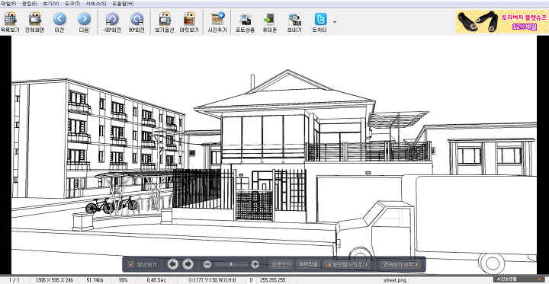Go to next image with 다음
Image resolution: width=549 pixels, height=284 pixels.
[x=84, y=22]
